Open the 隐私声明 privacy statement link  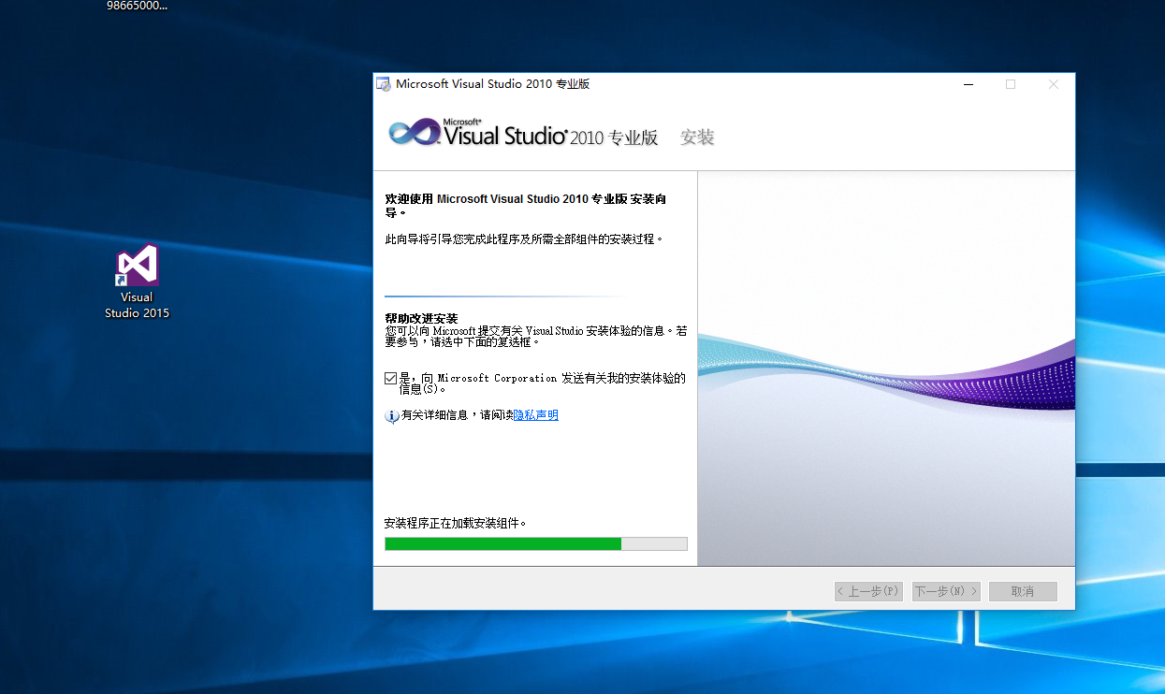(536, 415)
